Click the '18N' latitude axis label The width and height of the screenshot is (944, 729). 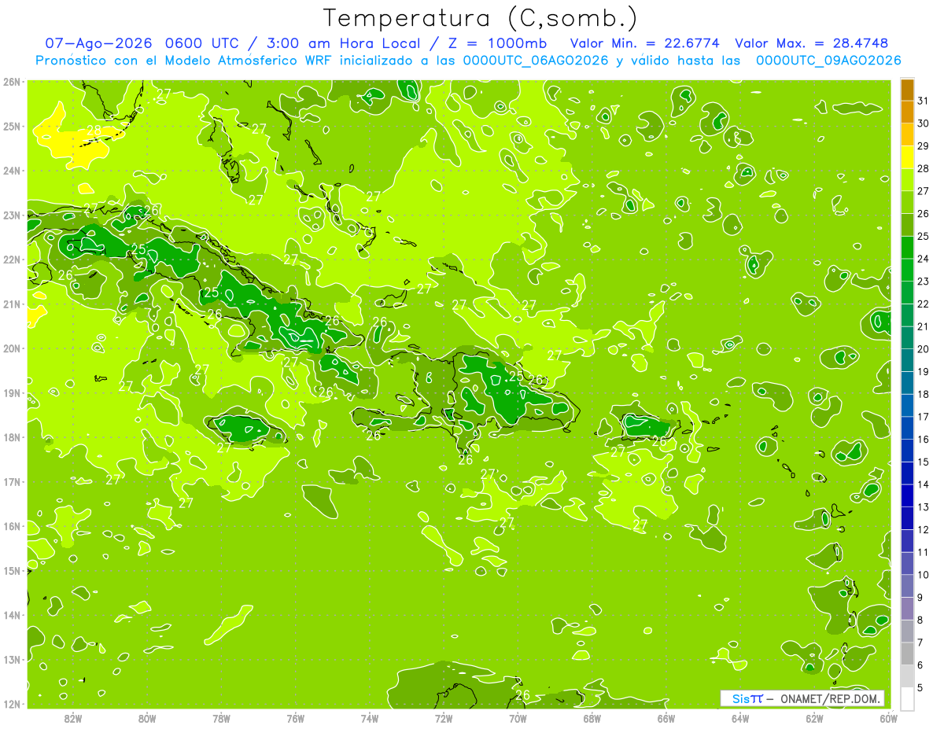13,437
